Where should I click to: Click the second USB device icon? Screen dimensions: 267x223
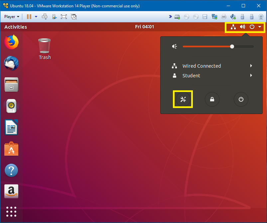(x=252, y=17)
